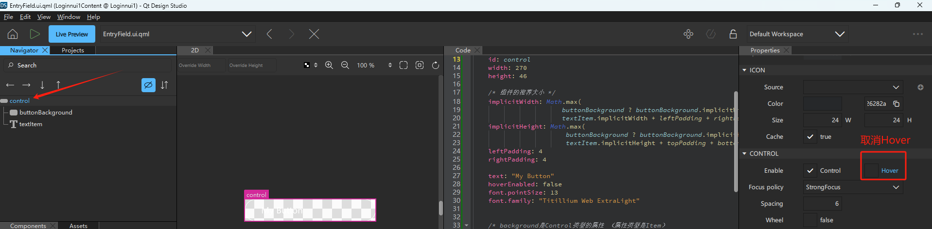
Task: Toggle showing only visible components filter
Action: coord(148,85)
